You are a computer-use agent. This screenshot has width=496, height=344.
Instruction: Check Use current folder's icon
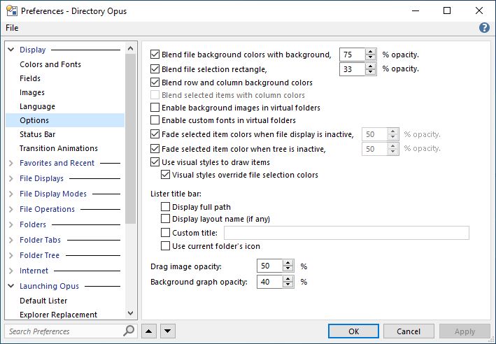tap(165, 246)
